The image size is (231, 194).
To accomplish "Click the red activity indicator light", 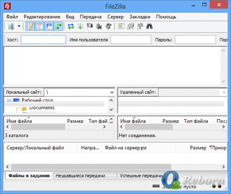I will pos(220,186).
